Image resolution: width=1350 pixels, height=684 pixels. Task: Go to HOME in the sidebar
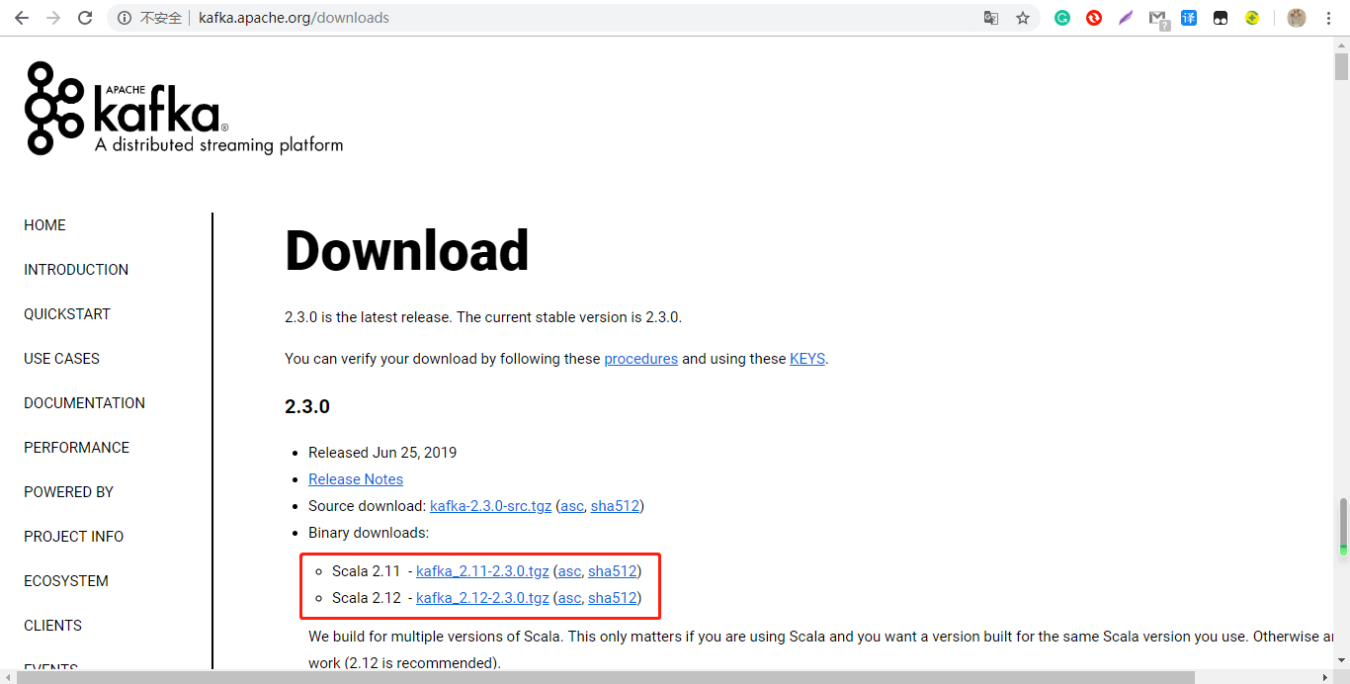[x=44, y=225]
